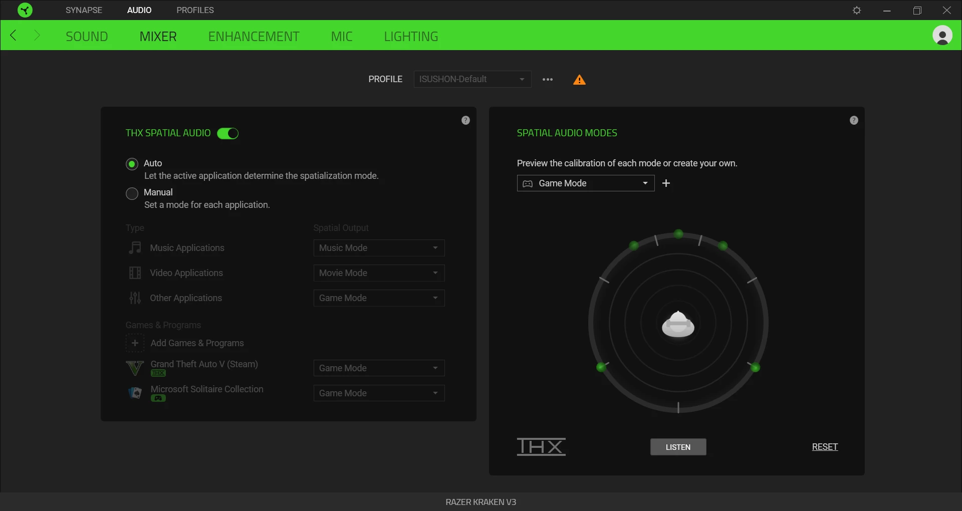962x511 pixels.
Task: Switch to the AUDIO top tab
Action: (x=139, y=10)
